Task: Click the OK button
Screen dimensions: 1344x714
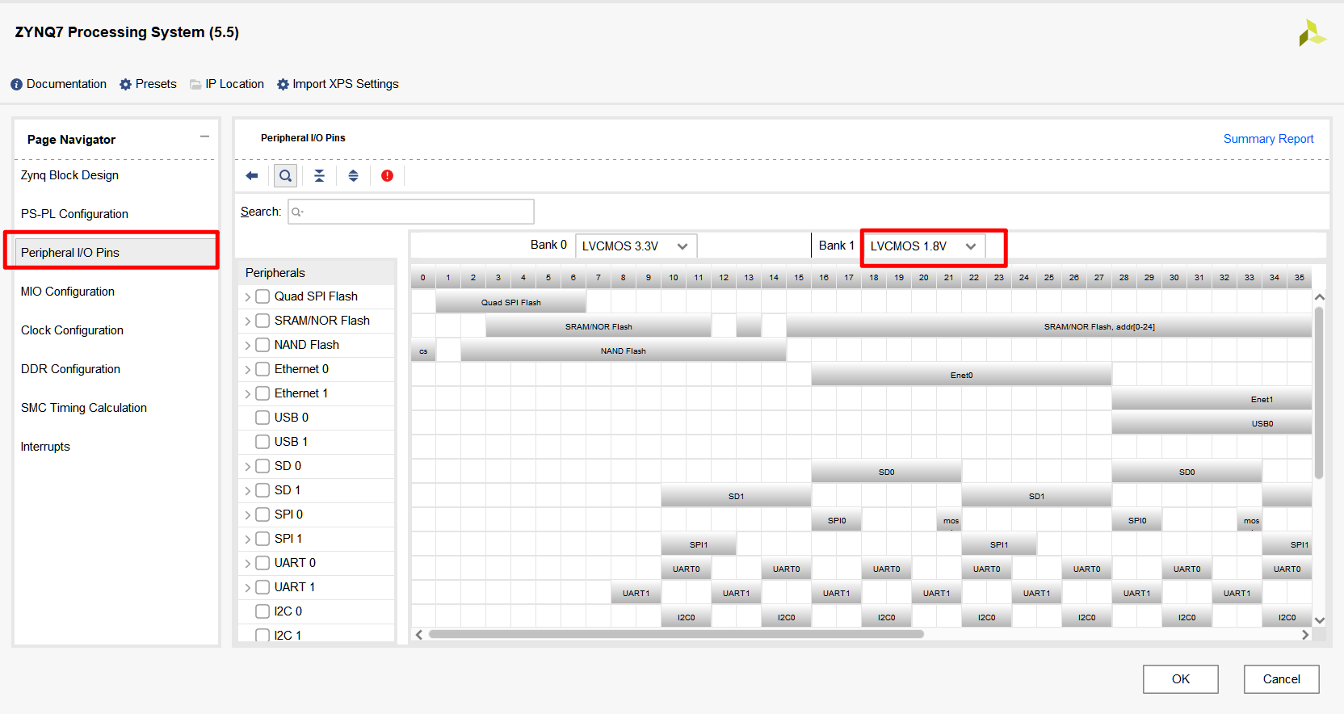Action: [1180, 679]
